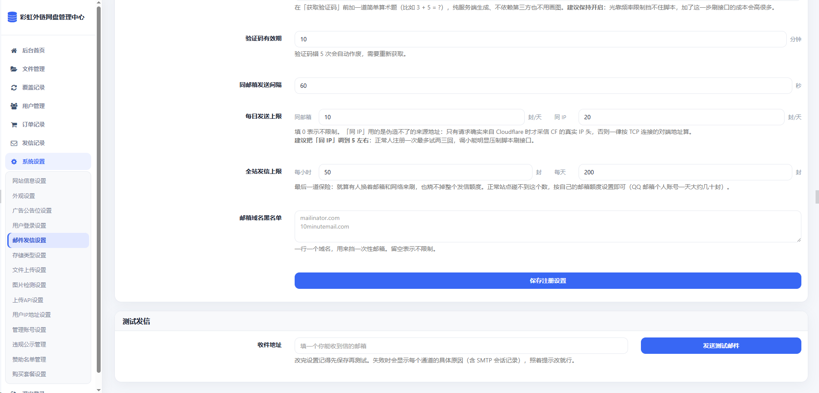819x393 pixels.
Task: Open 用户管理 section
Action: (48, 106)
